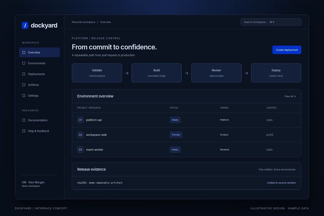The image size is (324, 216).
Task: Select the Validate pipeline step card
Action: pos(97,73)
